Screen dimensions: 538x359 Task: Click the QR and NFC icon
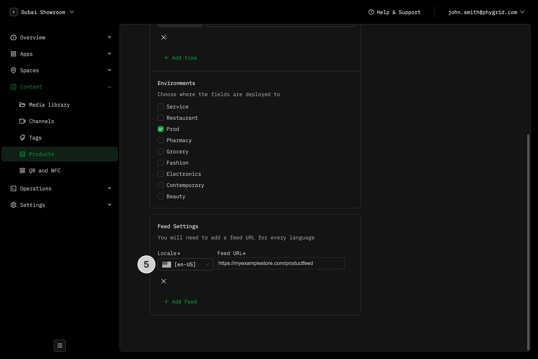(x=22, y=171)
